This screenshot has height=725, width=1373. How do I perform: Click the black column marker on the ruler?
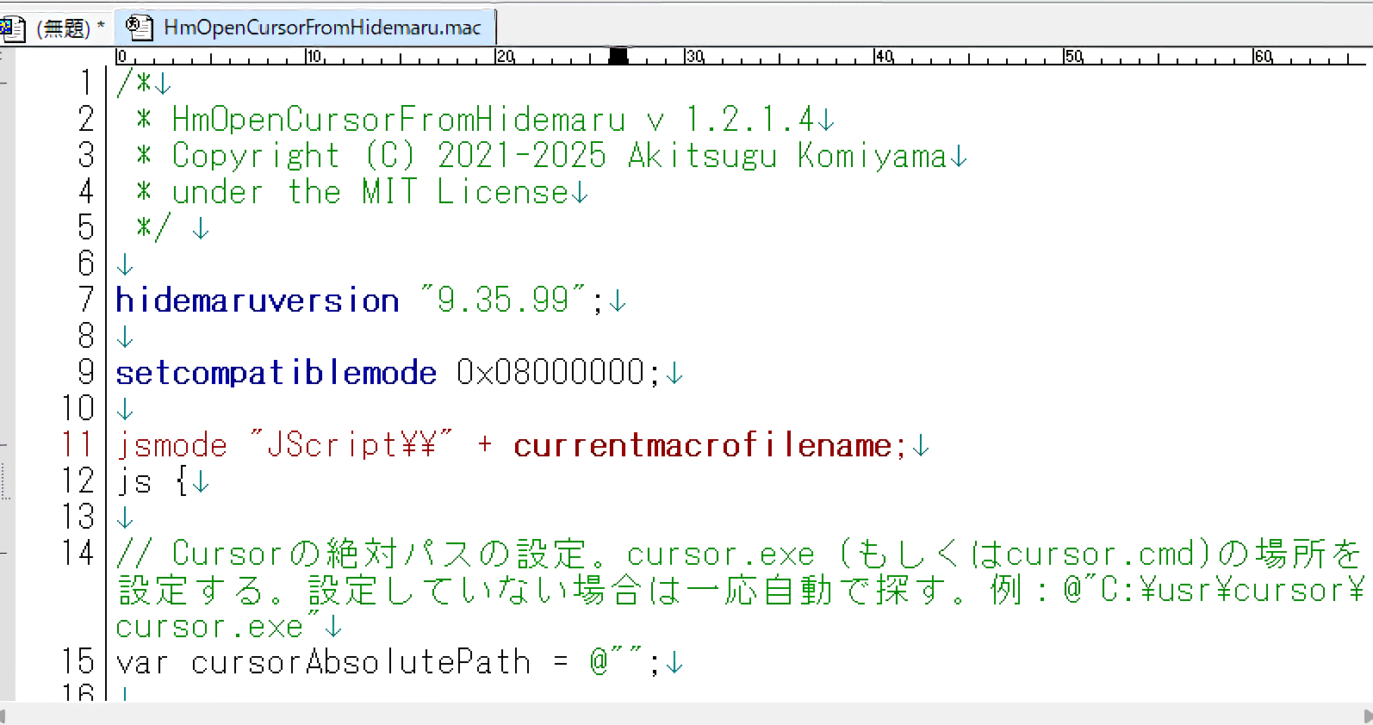(618, 56)
